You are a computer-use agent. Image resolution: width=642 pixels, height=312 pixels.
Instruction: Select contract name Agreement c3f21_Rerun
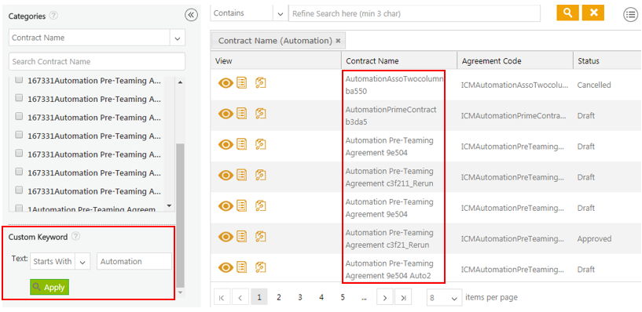[x=390, y=239]
